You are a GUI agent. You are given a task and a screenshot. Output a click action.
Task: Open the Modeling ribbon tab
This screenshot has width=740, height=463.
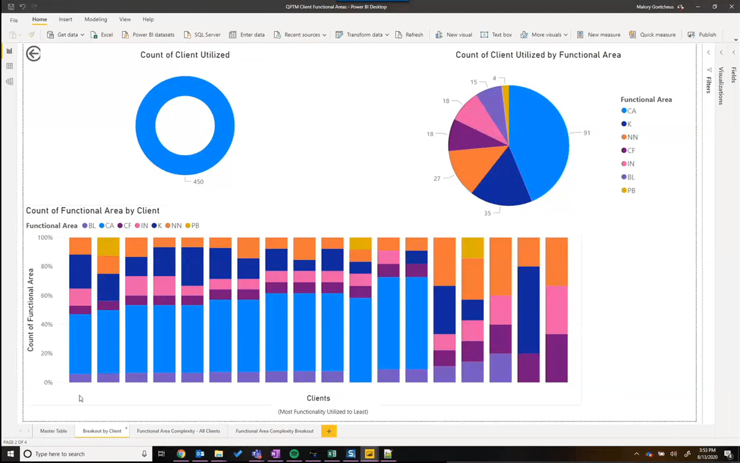[96, 19]
